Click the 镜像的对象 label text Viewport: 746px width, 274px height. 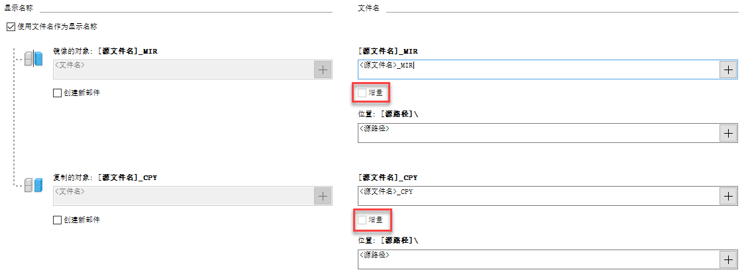tap(73, 50)
